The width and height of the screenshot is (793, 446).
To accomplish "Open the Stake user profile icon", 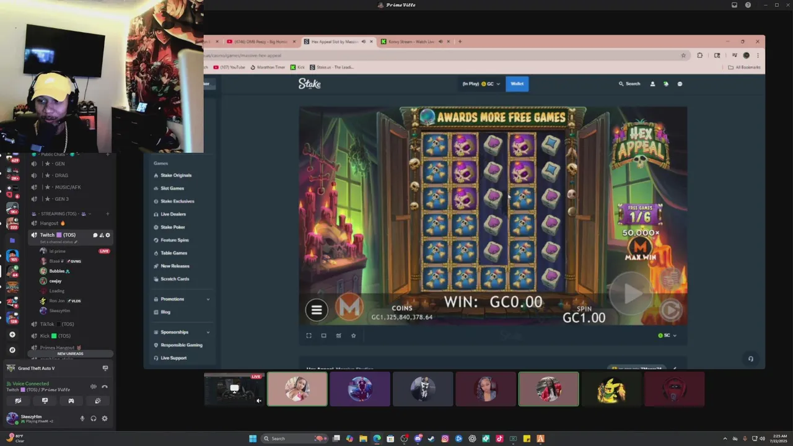I will (x=652, y=84).
